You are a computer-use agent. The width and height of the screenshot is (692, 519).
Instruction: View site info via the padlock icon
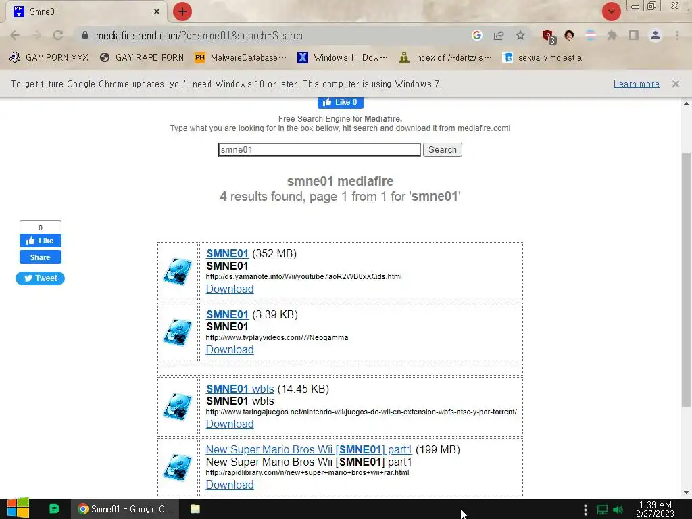[x=85, y=35]
